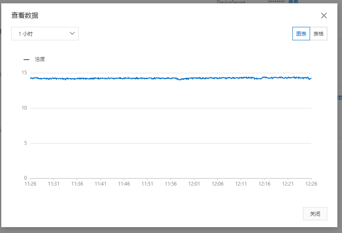Open the 1 小时 time range dropdown
This screenshot has height=233, width=342.
pyautogui.click(x=45, y=34)
